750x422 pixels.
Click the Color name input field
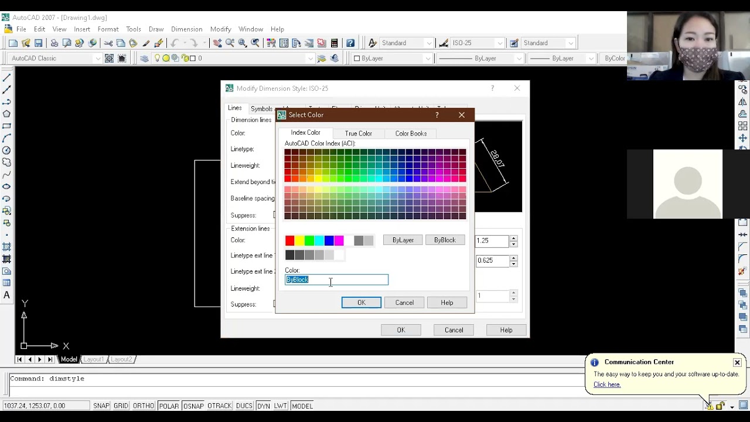pyautogui.click(x=336, y=280)
